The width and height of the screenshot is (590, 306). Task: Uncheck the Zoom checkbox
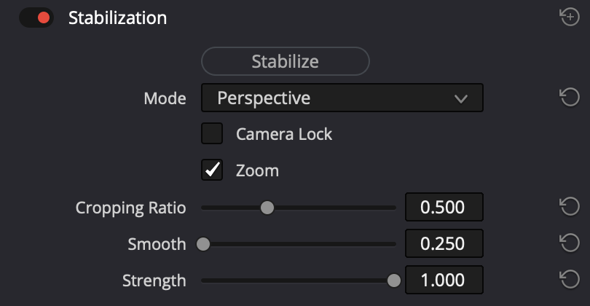pos(212,170)
